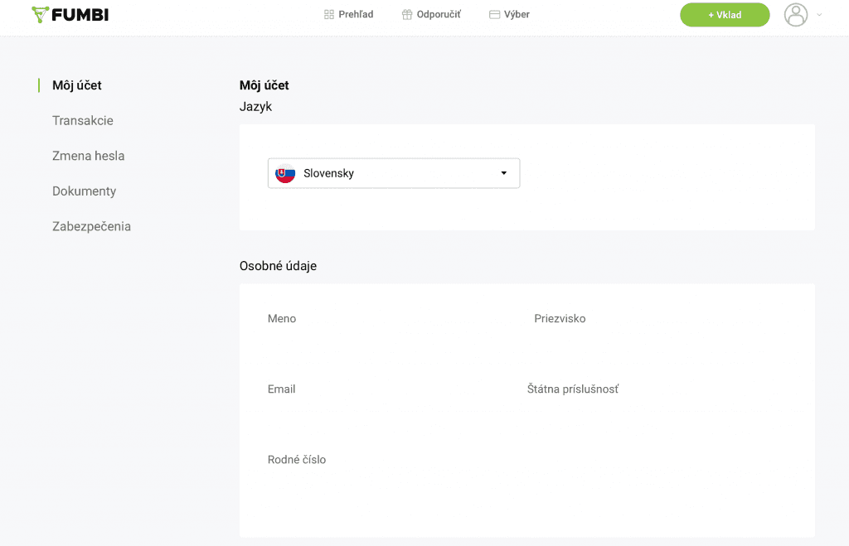Go to Zmena hesla page

click(x=89, y=156)
